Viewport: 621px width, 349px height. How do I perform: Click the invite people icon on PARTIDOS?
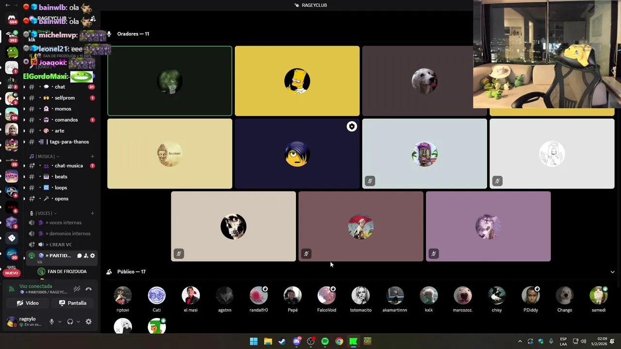(x=86, y=256)
